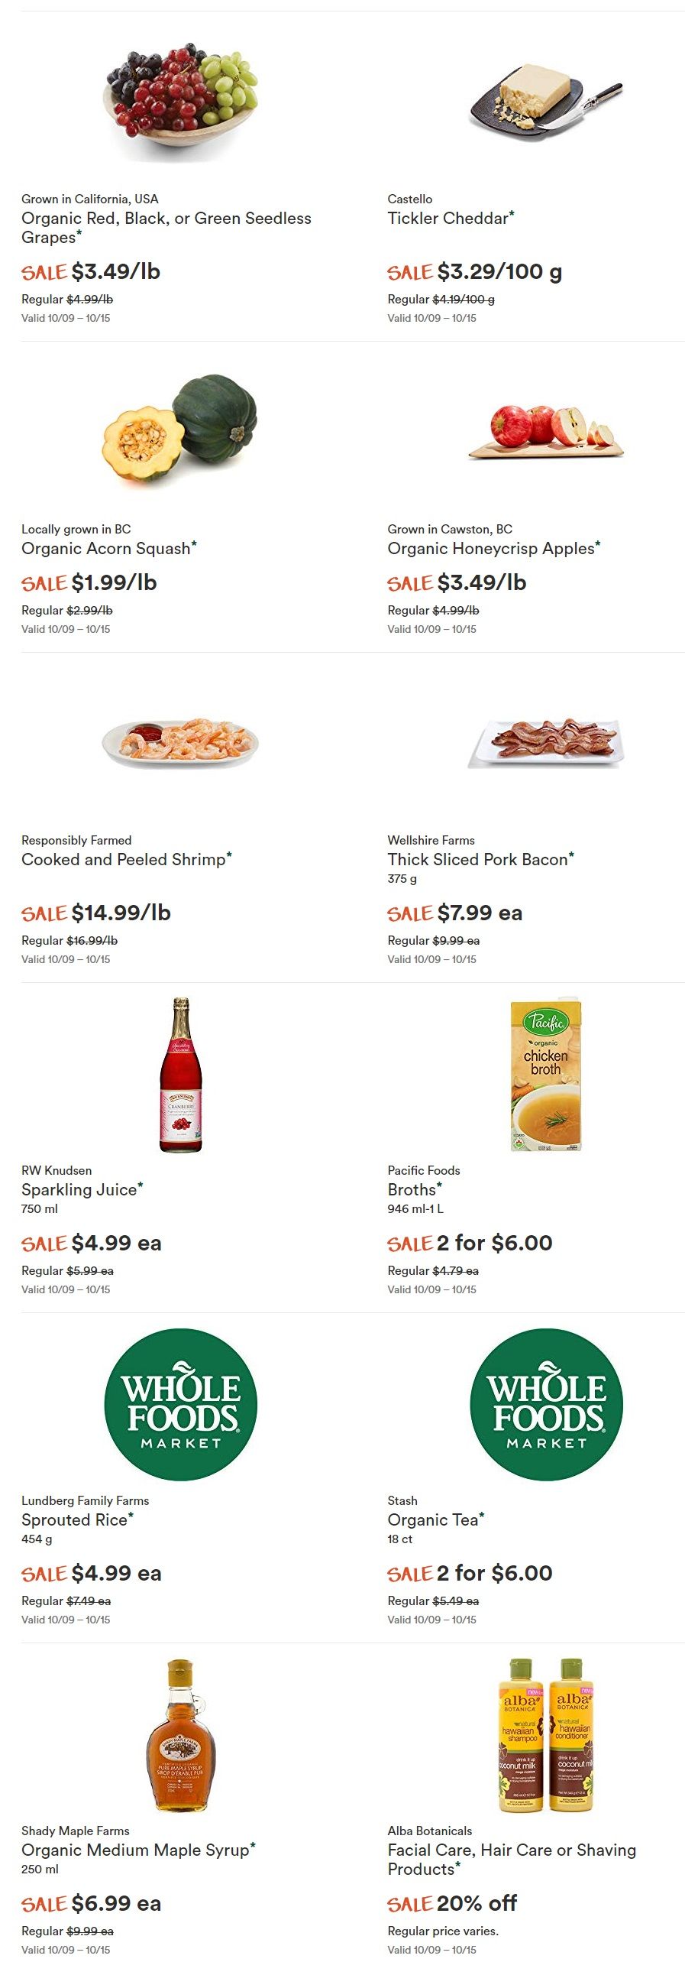Click the Alba Botanica shampoo bottles image
The width and height of the screenshot is (685, 1988).
pyautogui.click(x=546, y=1735)
